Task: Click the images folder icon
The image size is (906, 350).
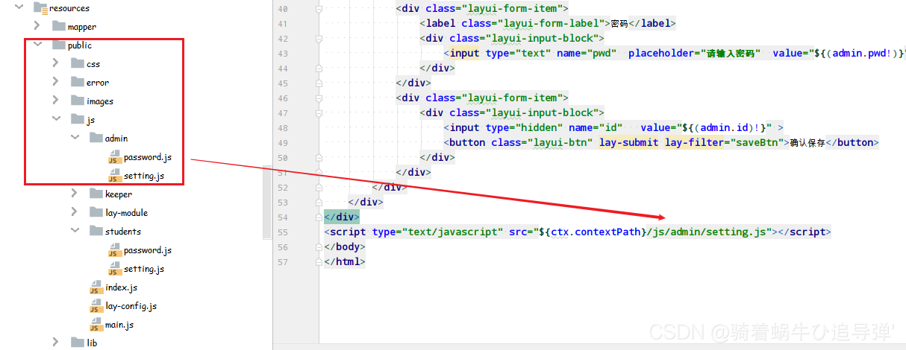Action: (78, 101)
